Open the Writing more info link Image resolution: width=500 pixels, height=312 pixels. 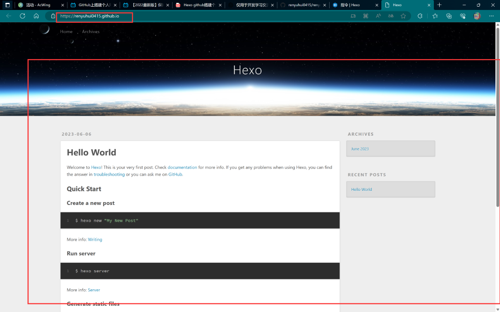pos(95,240)
